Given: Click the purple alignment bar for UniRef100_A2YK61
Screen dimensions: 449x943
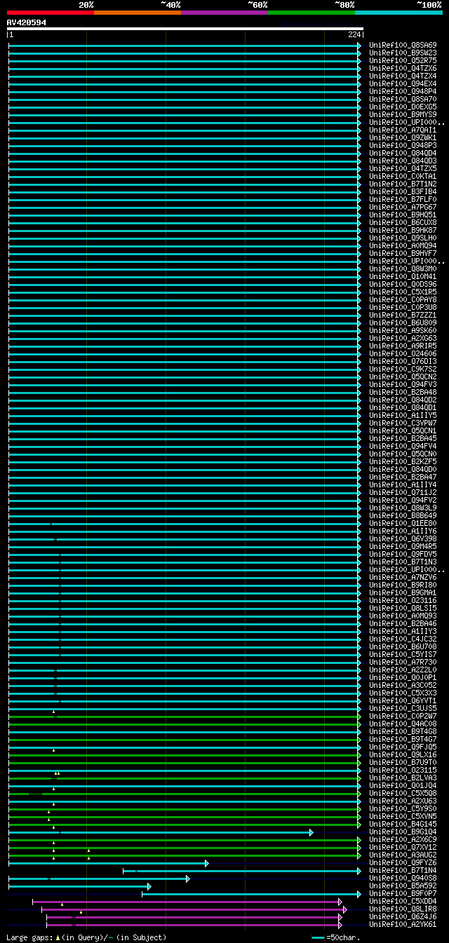Looking at the screenshot, I should (x=194, y=925).
